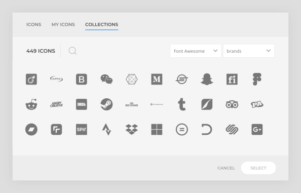The image size is (301, 193).
Task: Pick the Snapchat ghost icon
Action: [x=207, y=79]
